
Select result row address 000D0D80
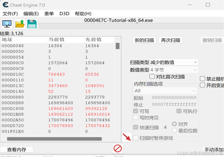(57, 97)
